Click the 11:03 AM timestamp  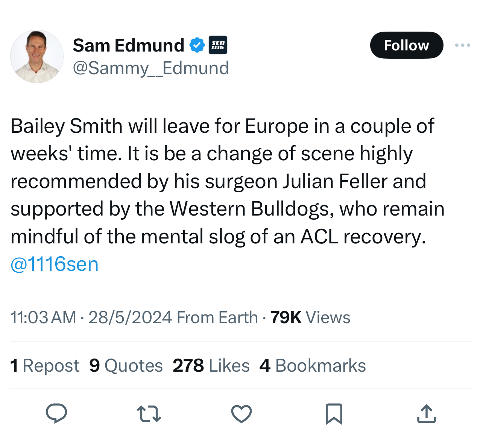tap(43, 317)
